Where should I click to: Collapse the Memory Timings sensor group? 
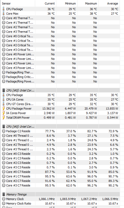coord(16,194)
